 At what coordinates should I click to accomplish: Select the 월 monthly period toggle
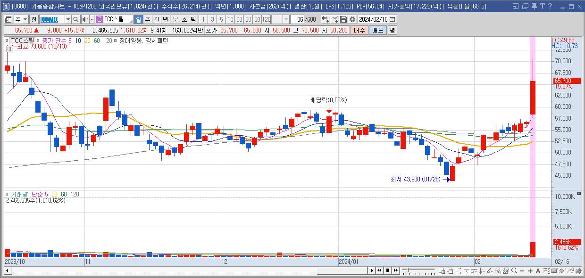[156, 19]
